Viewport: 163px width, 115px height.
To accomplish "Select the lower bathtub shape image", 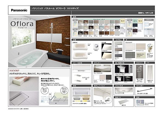I will pos(80,56).
